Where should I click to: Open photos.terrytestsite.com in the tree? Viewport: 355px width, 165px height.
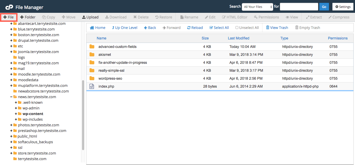[x=39, y=125]
